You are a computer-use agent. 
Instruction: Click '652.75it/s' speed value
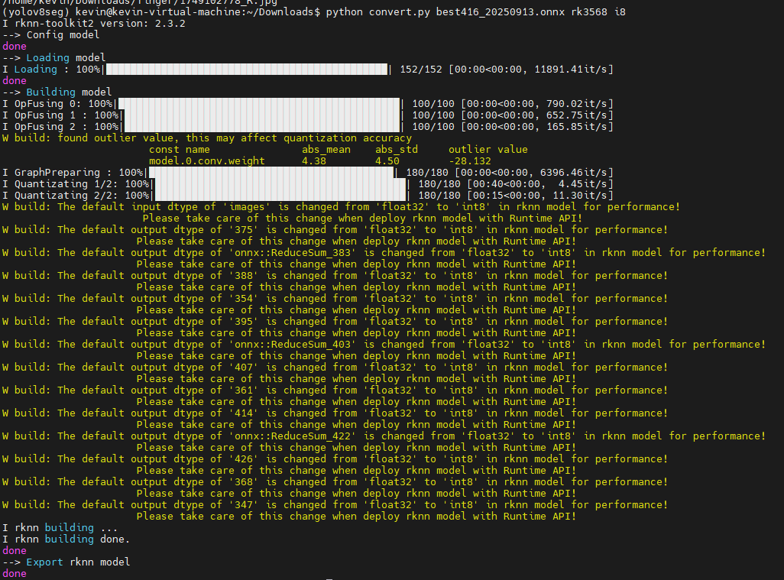click(576, 115)
